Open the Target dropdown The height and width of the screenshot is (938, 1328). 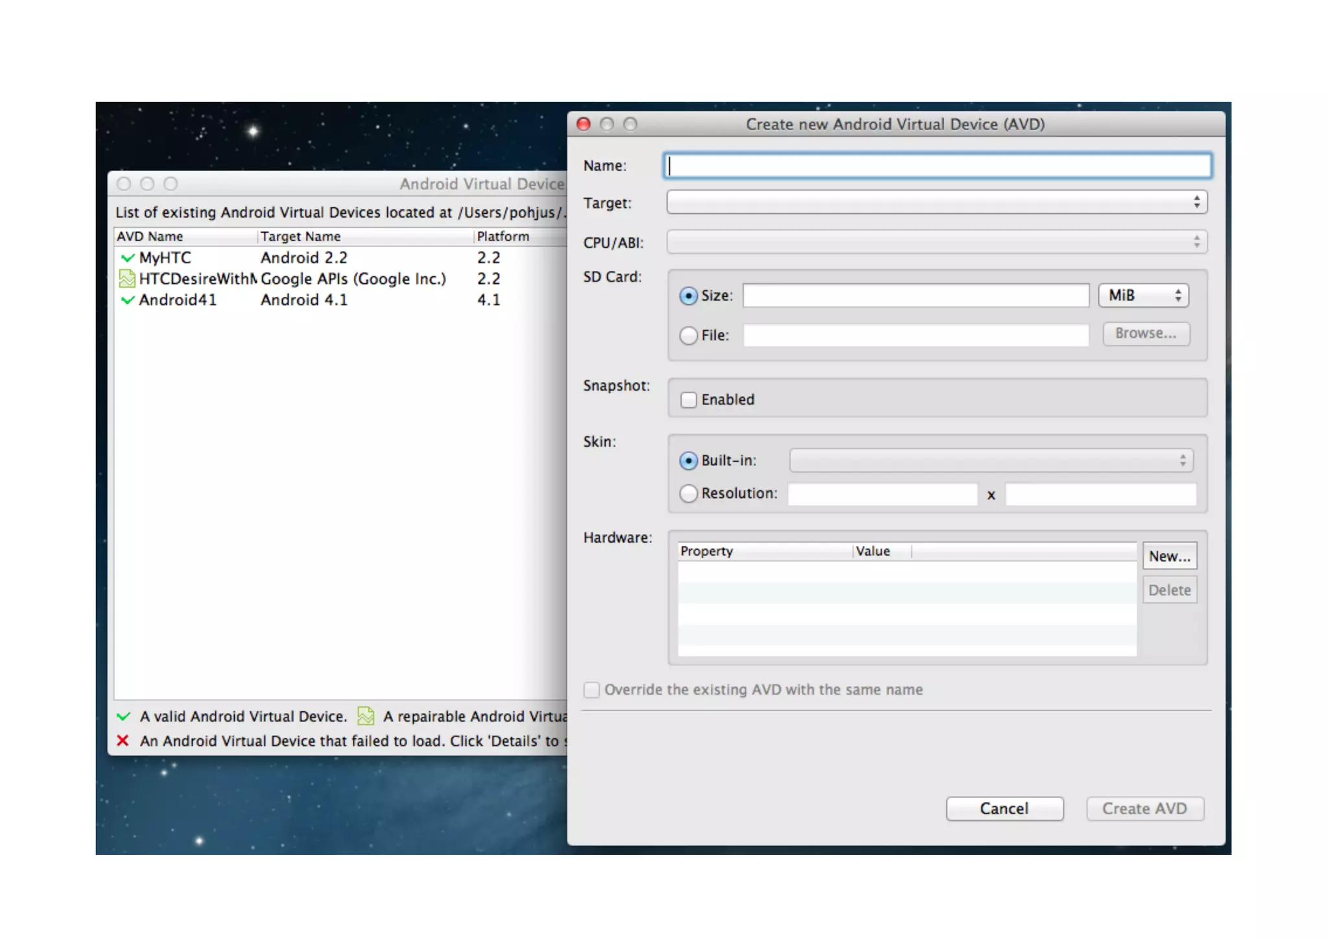936,203
